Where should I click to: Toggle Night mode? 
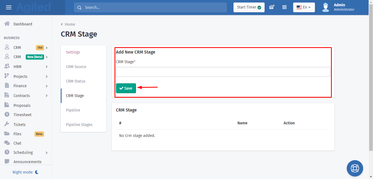point(25,172)
